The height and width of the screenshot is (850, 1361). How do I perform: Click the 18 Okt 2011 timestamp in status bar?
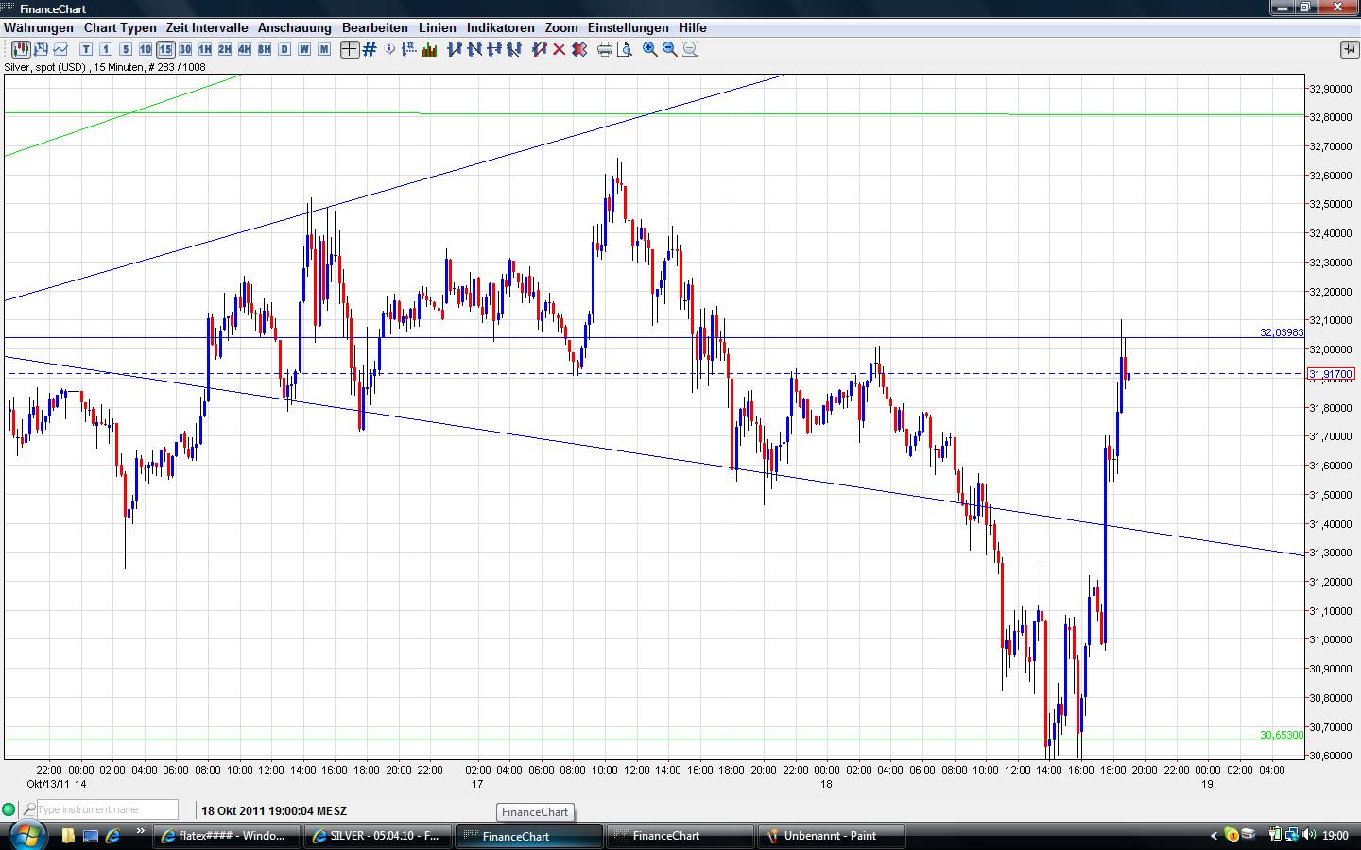[x=274, y=810]
